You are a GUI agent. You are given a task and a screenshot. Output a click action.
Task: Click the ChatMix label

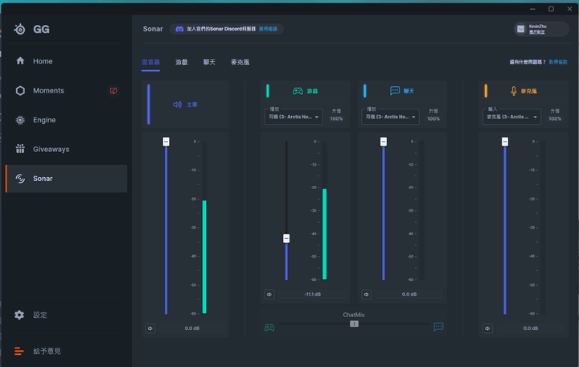(354, 315)
